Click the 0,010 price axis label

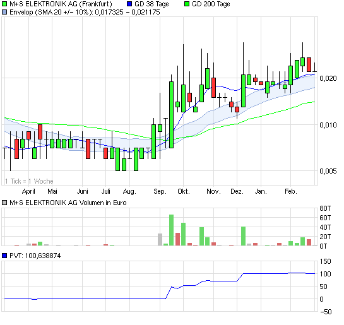pyautogui.click(x=328, y=125)
